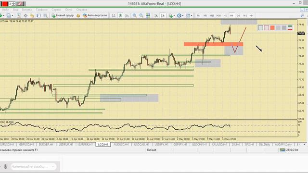Click the green-red lines swatch
308x173 pixels.
290,28
